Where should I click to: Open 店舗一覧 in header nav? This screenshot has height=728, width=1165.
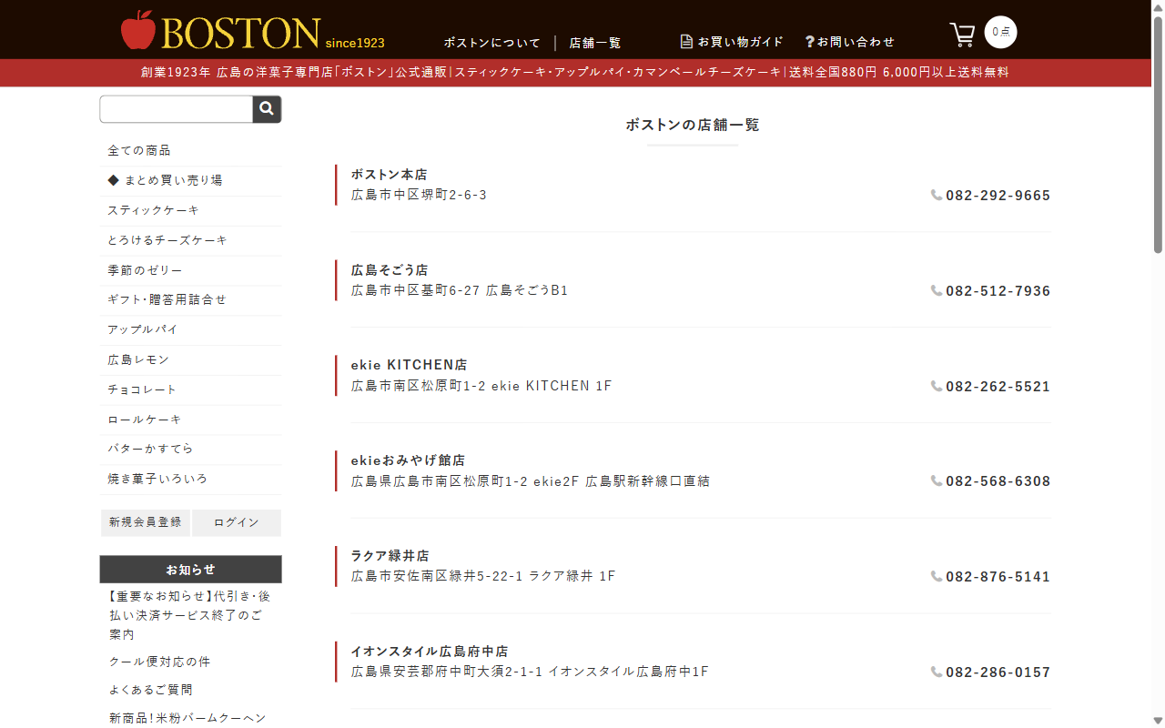pos(595,43)
